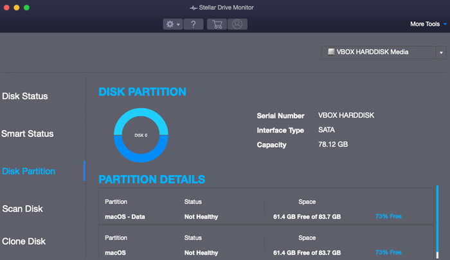The image size is (450, 260).
Task: Open the user account icon
Action: 237,24
